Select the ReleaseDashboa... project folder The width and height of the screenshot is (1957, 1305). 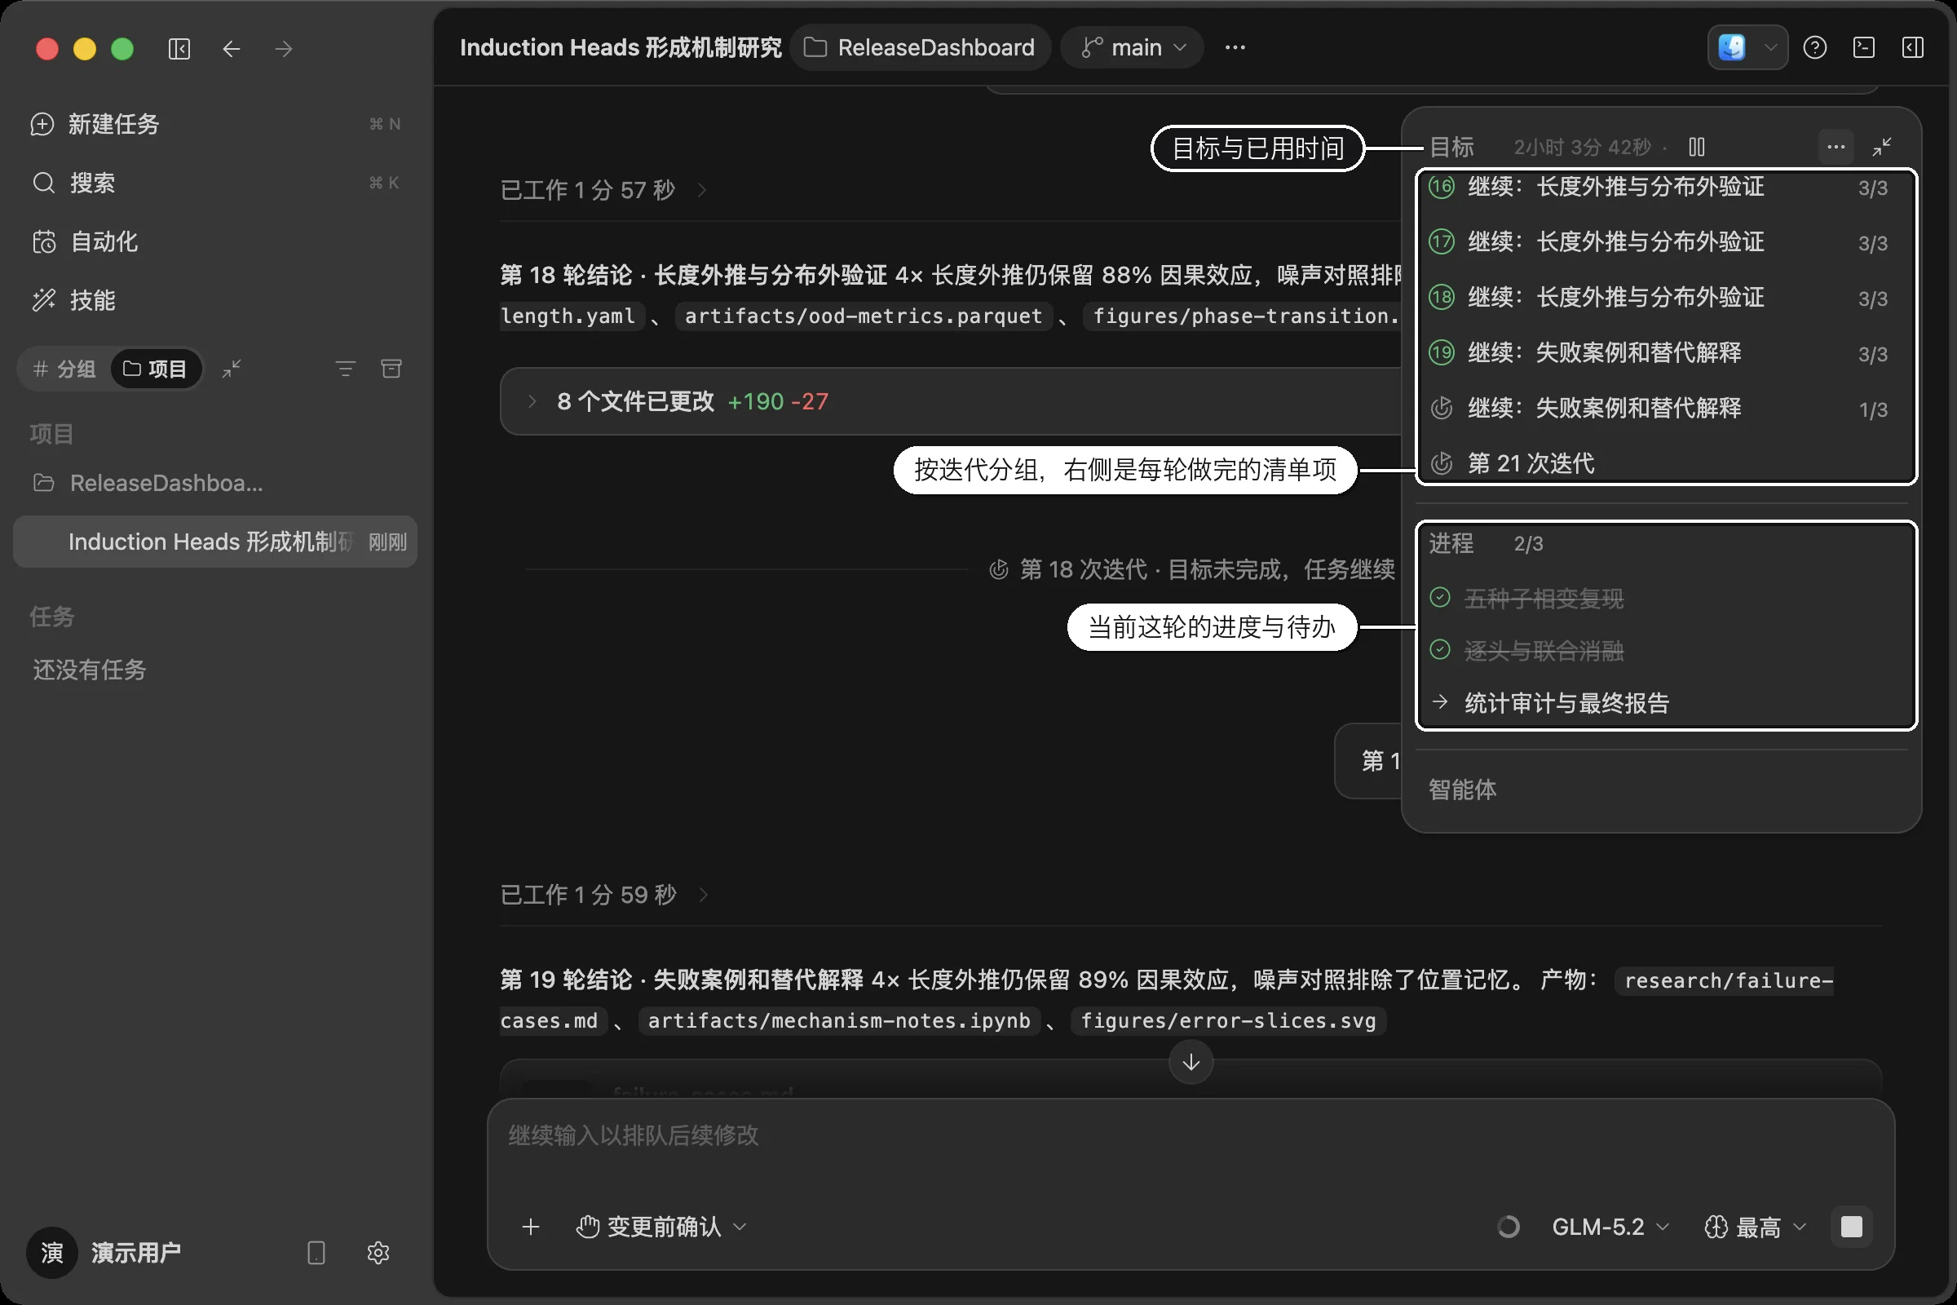click(x=214, y=483)
